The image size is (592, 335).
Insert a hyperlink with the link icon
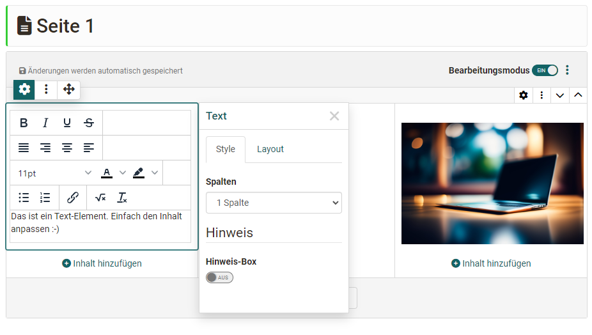pos(73,198)
